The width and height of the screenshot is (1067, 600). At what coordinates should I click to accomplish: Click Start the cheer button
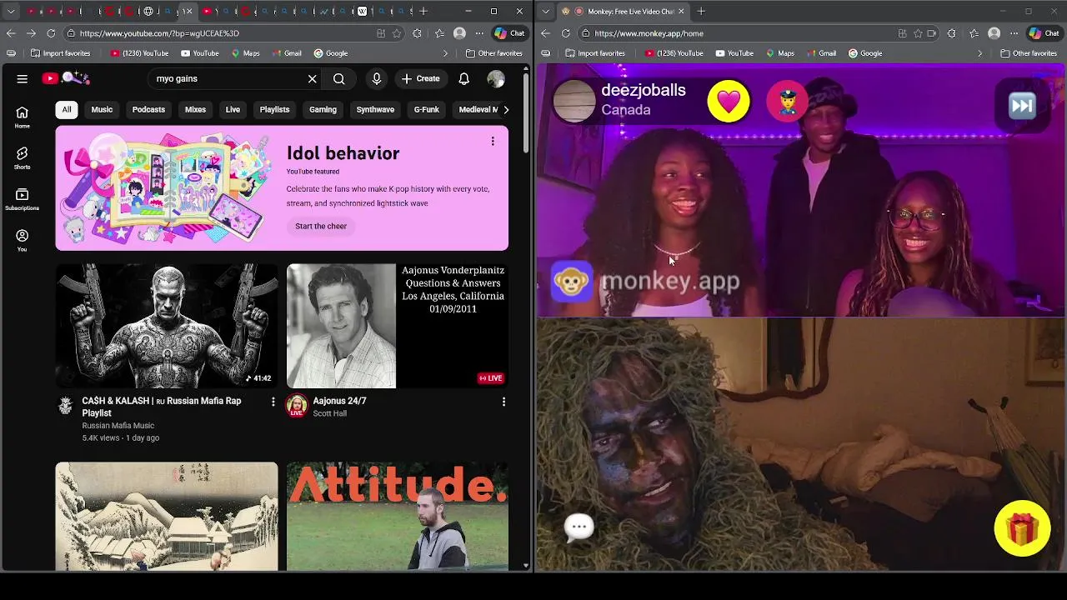(x=321, y=226)
